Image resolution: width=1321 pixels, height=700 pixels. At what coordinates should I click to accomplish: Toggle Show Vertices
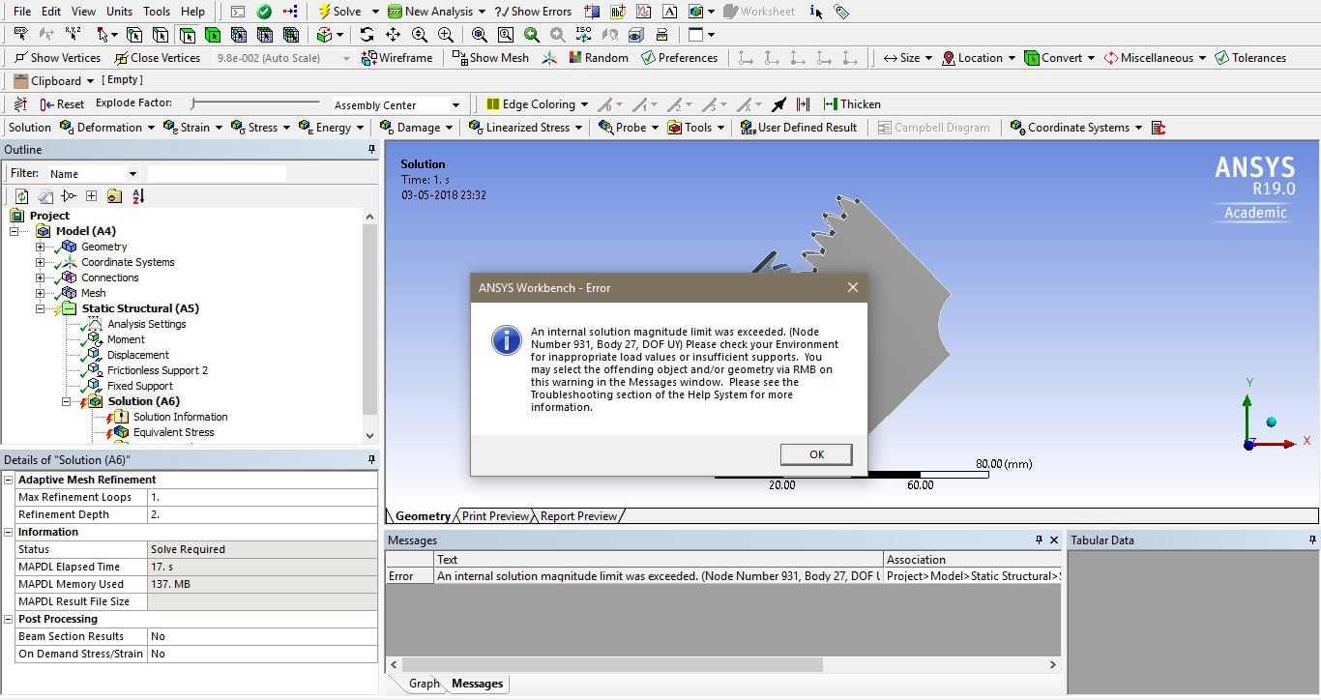click(57, 58)
